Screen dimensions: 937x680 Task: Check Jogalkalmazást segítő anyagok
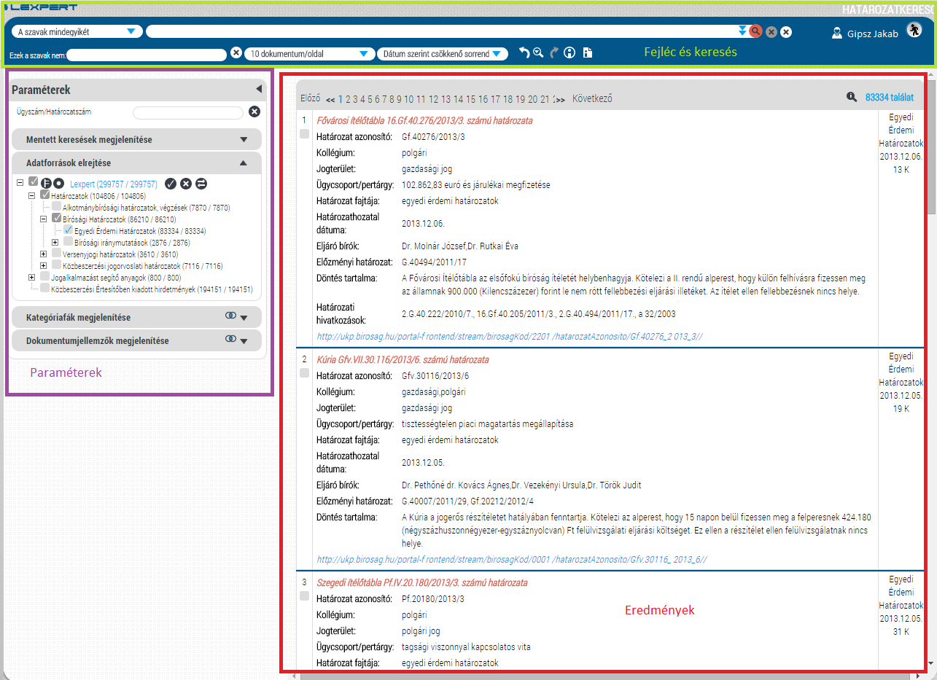(45, 277)
